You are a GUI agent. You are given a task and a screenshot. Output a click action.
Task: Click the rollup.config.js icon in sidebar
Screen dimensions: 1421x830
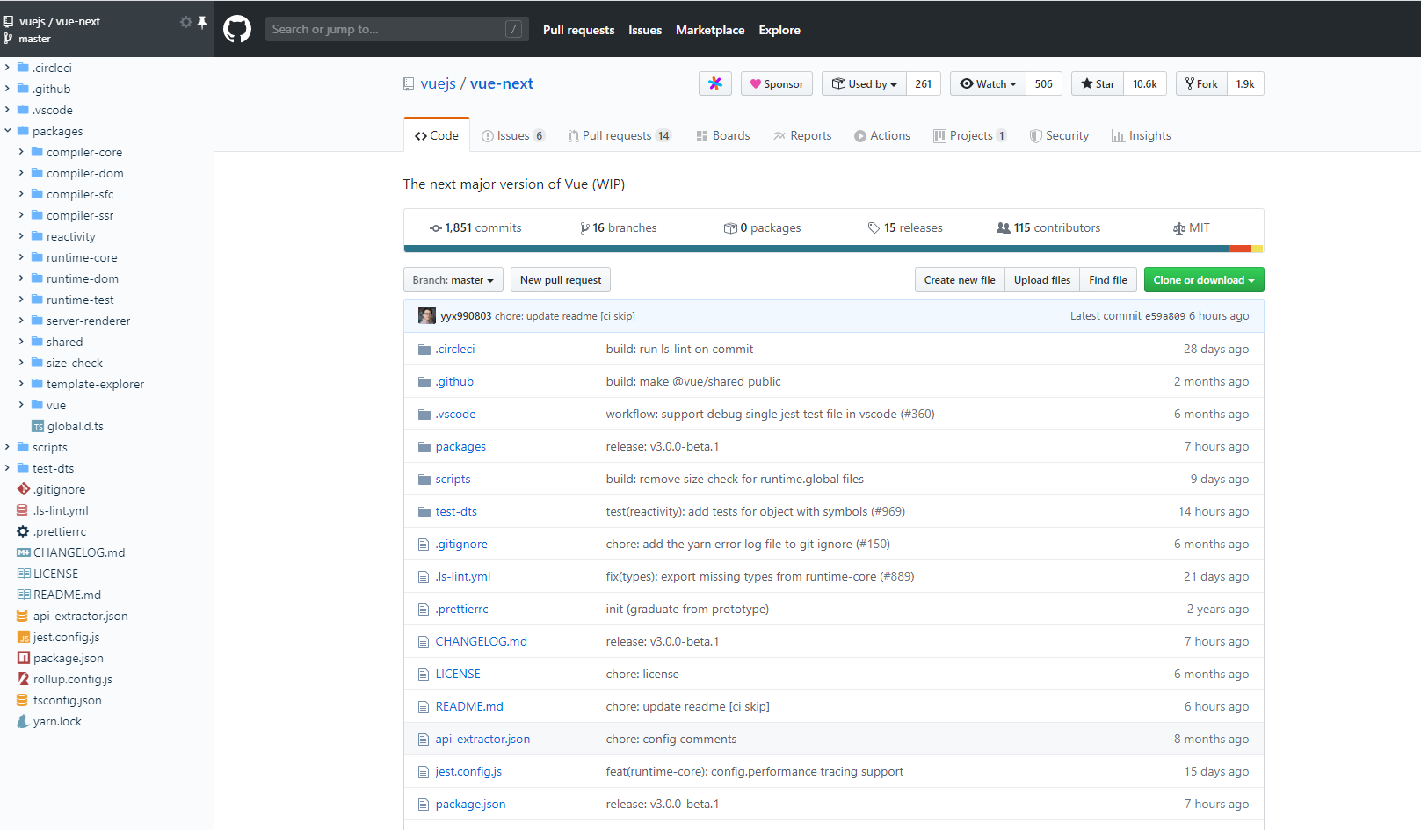[x=24, y=679]
